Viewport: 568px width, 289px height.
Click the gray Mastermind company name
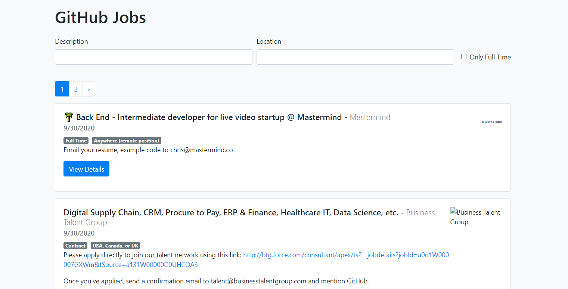370,117
